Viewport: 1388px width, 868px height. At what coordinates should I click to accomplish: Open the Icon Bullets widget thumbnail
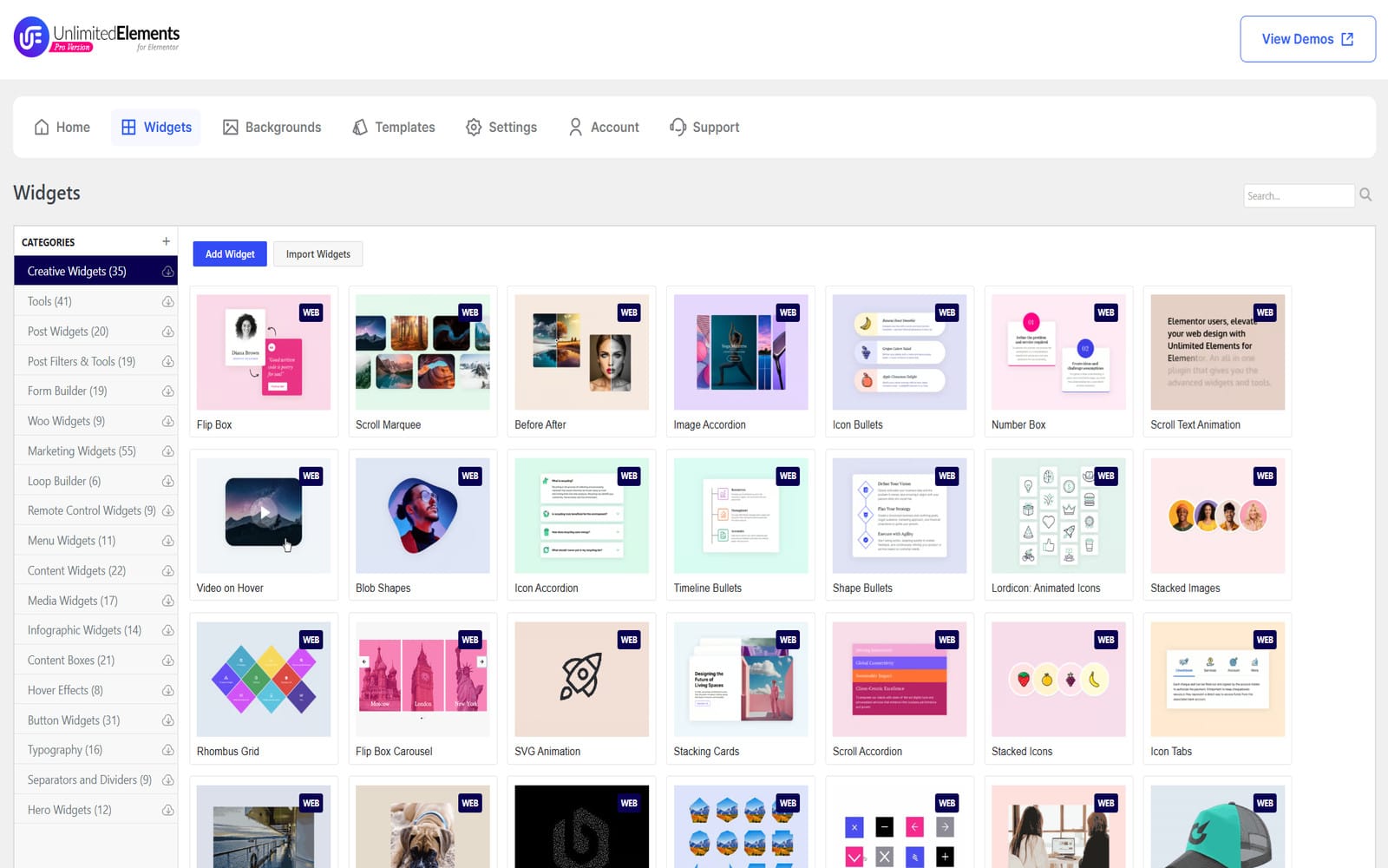(900, 352)
